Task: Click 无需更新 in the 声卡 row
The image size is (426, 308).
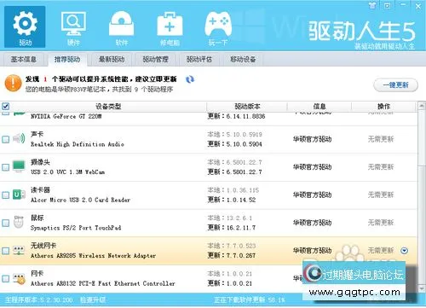Action: coord(381,139)
